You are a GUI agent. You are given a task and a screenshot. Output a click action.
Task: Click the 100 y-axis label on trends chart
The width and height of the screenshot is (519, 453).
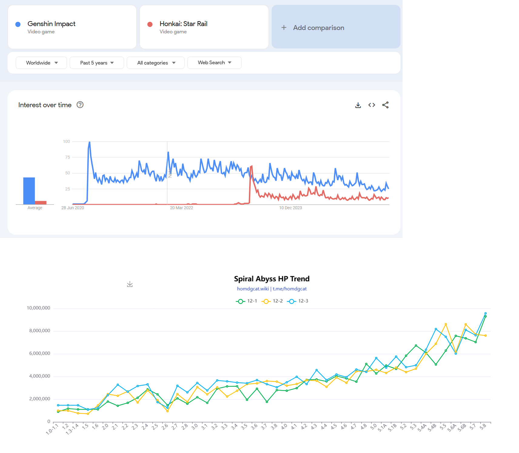(x=66, y=141)
